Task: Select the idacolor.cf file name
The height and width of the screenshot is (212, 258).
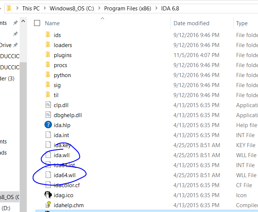Action: coord(67,185)
